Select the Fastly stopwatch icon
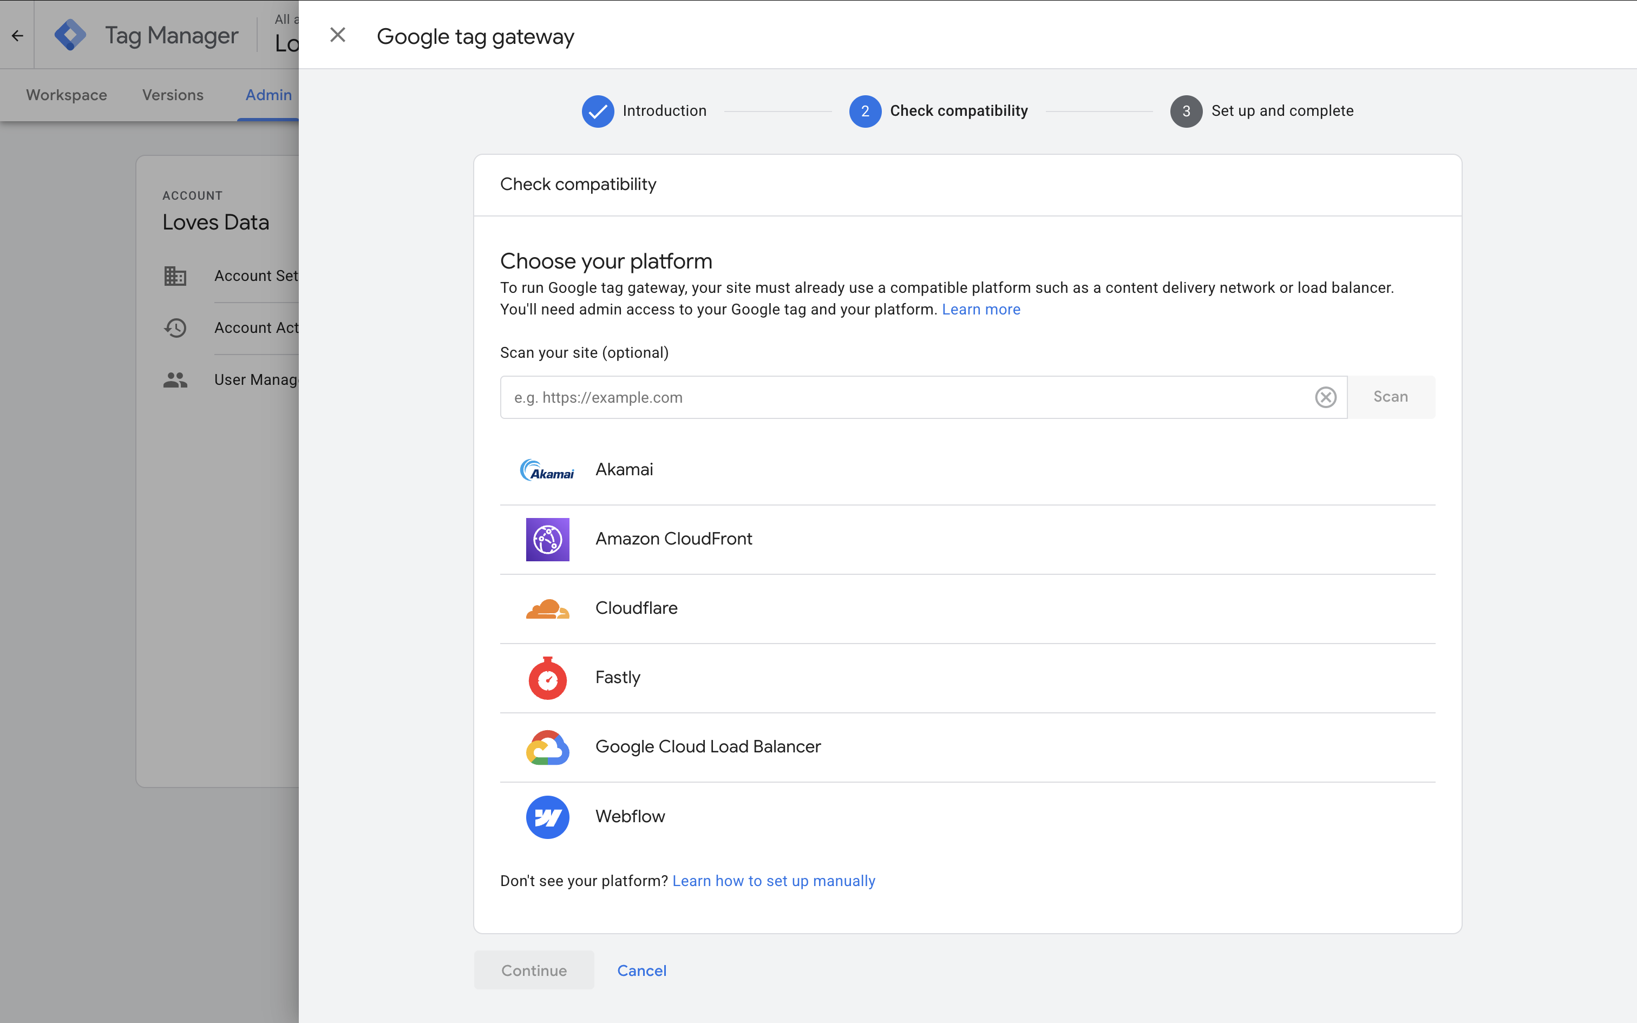 (547, 678)
